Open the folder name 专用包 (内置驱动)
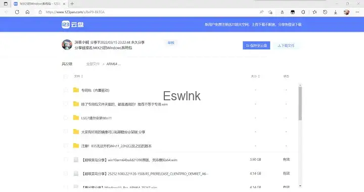Viewport: 364px width, 192px height. click(x=95, y=90)
